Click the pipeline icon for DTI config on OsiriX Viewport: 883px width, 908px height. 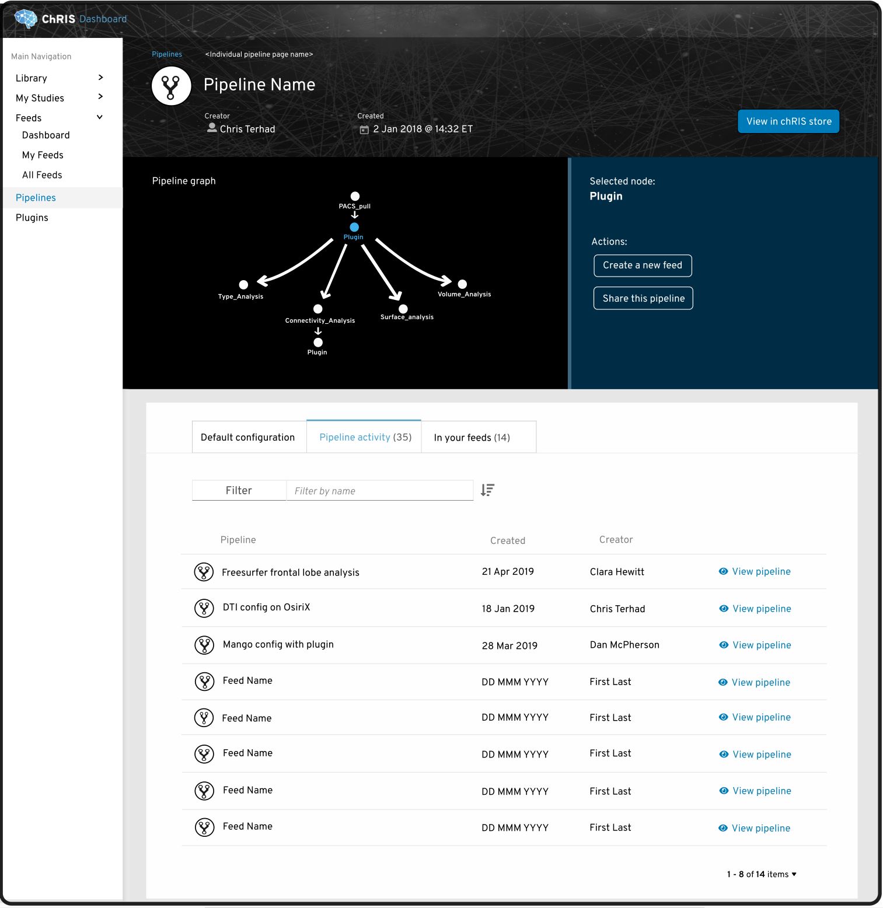pos(204,608)
